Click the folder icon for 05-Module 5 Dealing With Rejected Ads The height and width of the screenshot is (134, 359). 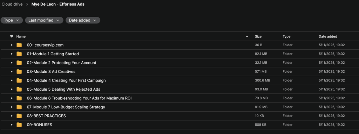19,89
